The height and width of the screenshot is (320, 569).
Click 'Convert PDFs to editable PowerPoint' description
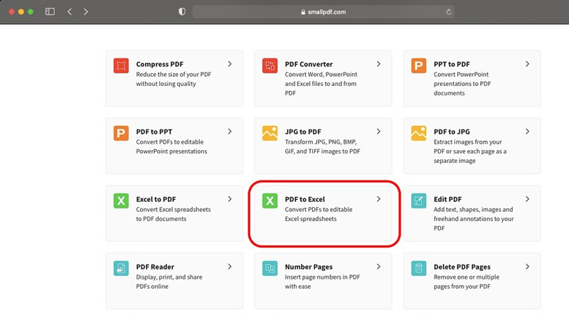click(x=171, y=146)
